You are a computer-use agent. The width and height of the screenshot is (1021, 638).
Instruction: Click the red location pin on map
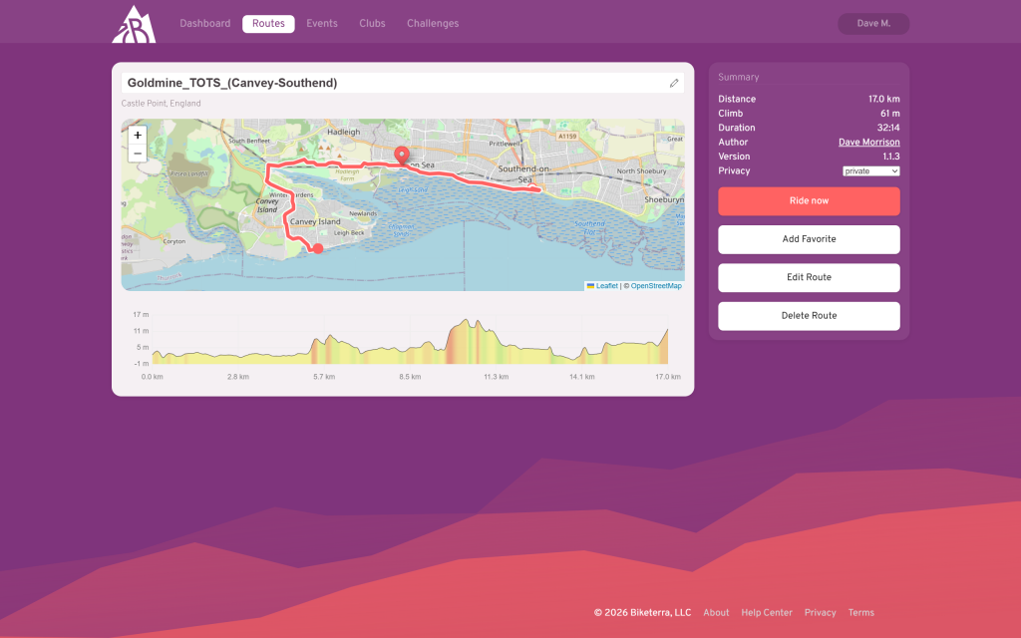[402, 157]
